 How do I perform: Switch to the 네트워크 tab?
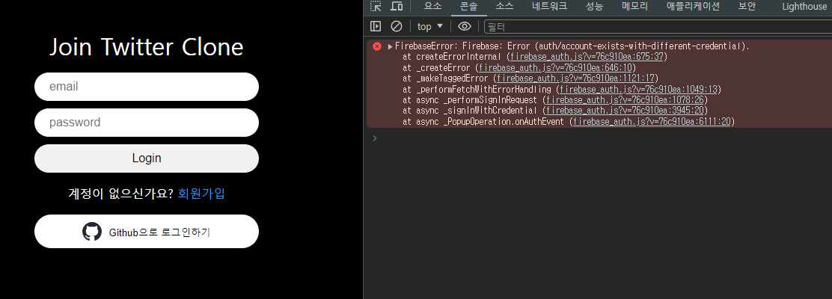[x=550, y=7]
